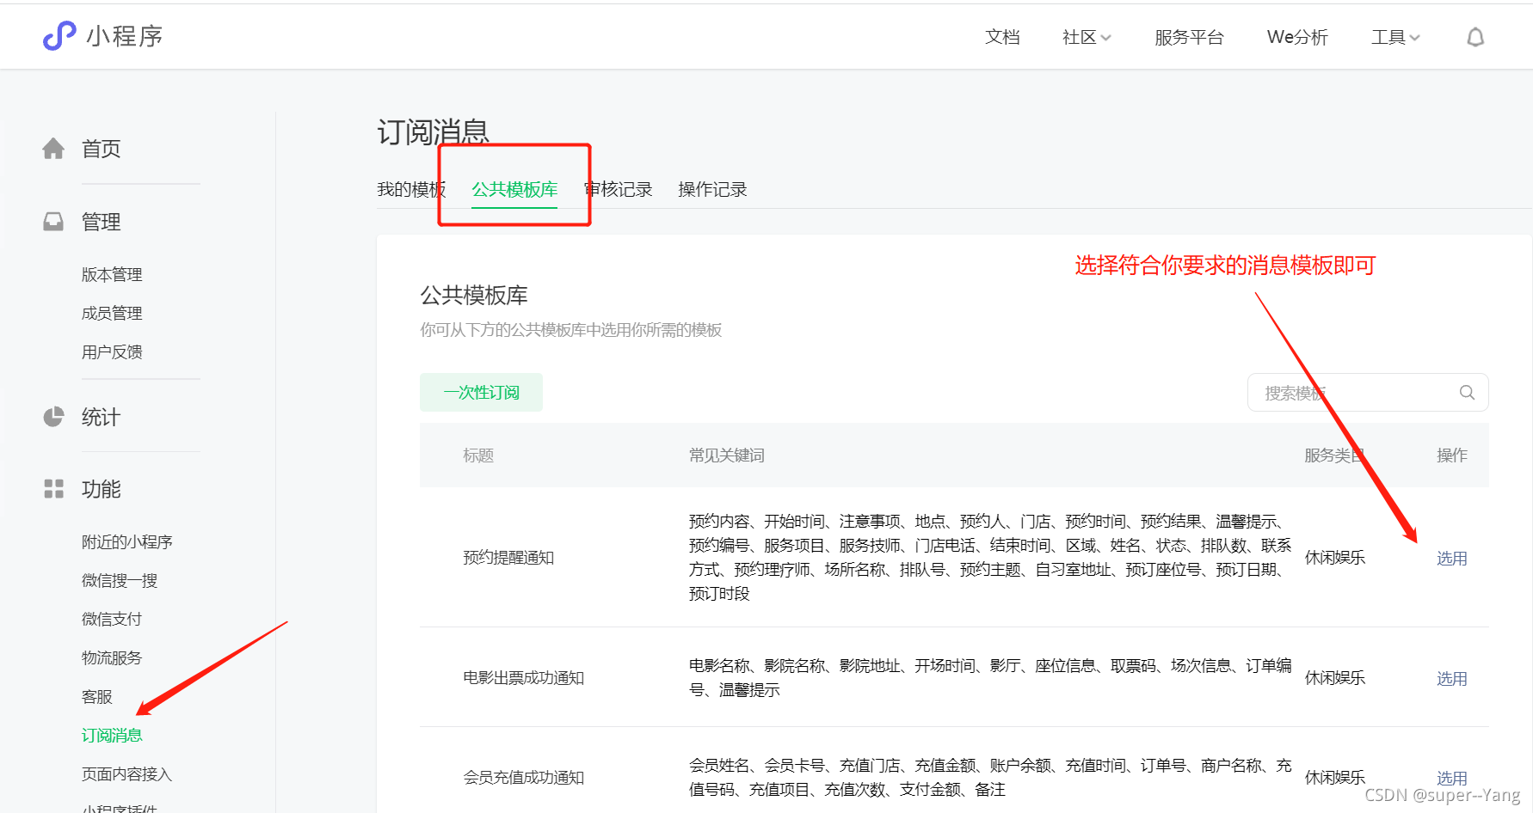Viewport: 1533px width, 813px height.
Task: Switch to the 我的模板 tab
Action: tap(412, 189)
